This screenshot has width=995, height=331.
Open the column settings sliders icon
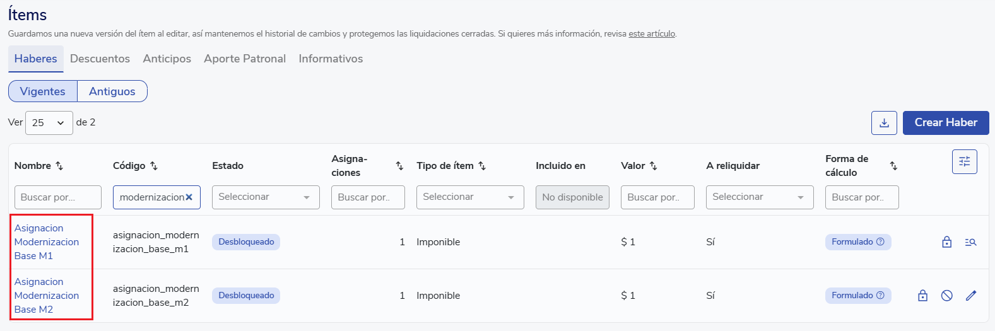coord(964,161)
